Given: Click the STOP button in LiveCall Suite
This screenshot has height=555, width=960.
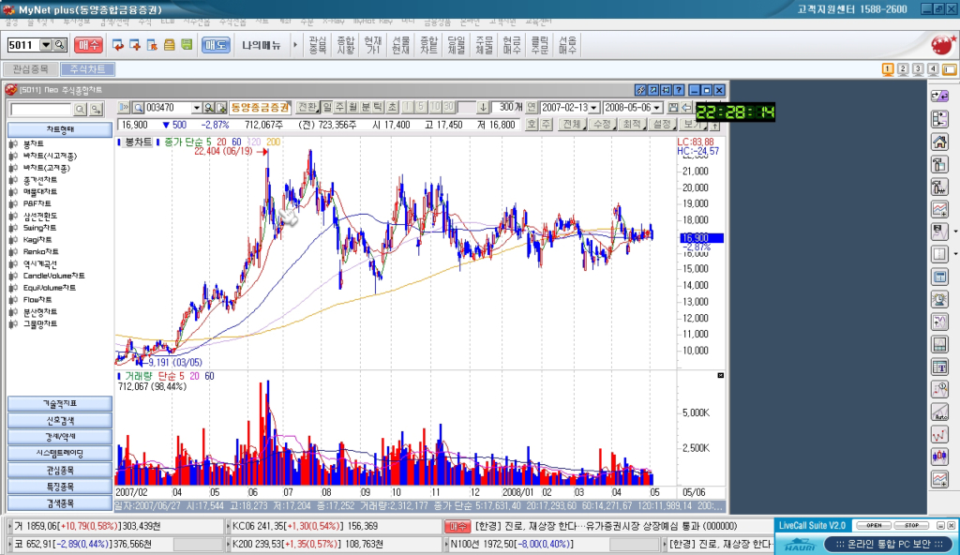Looking at the screenshot, I should [x=911, y=526].
